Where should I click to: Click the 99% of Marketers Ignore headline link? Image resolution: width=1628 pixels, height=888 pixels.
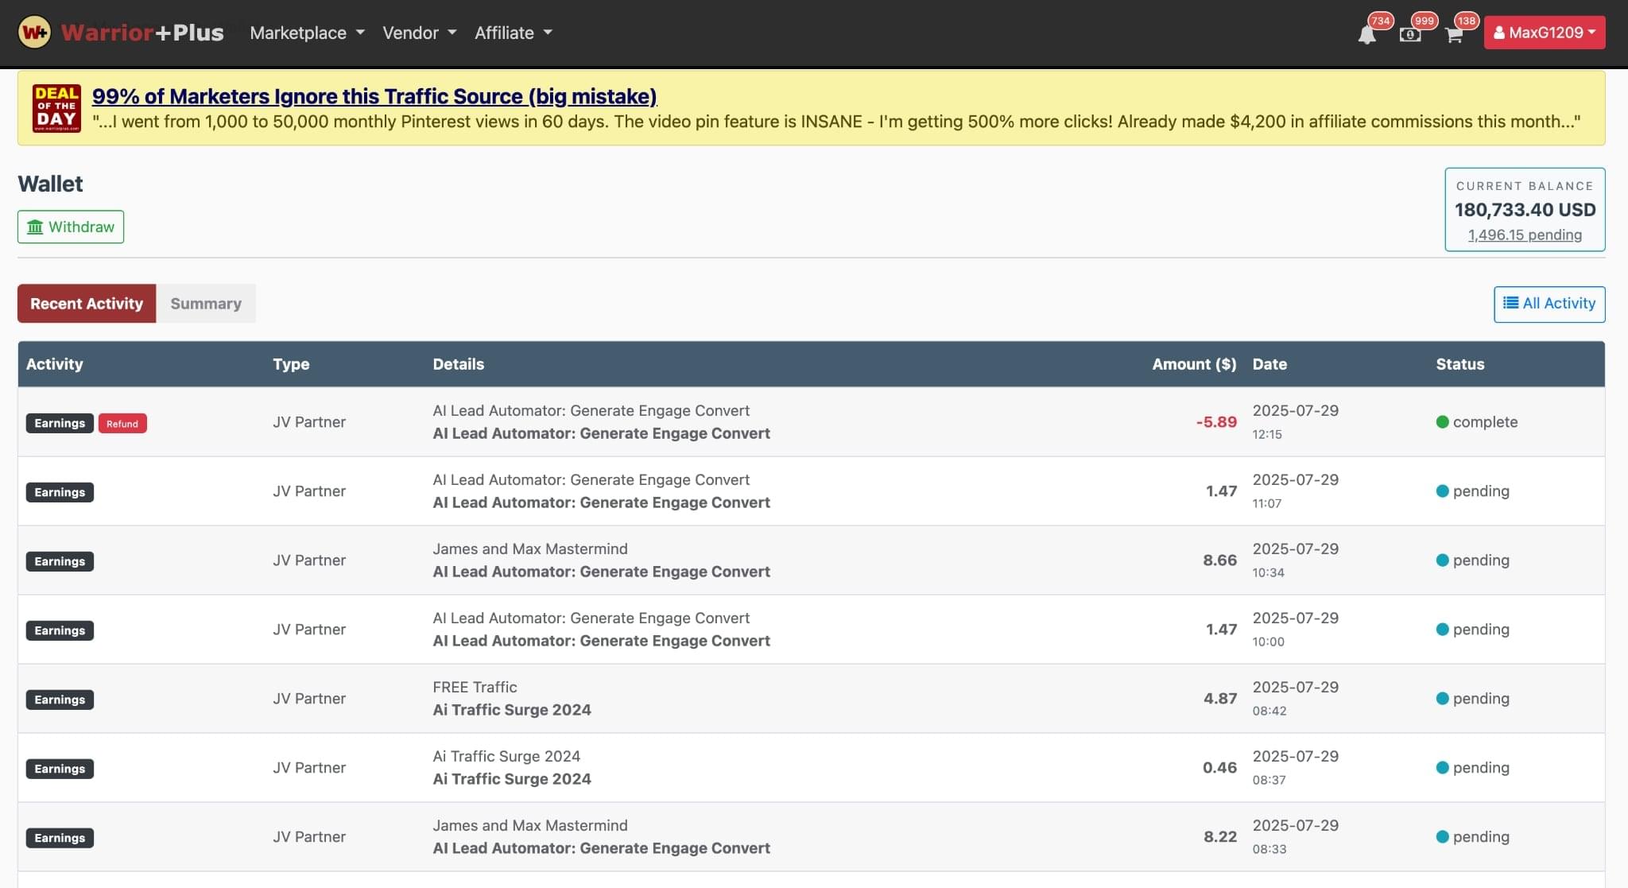tap(374, 96)
